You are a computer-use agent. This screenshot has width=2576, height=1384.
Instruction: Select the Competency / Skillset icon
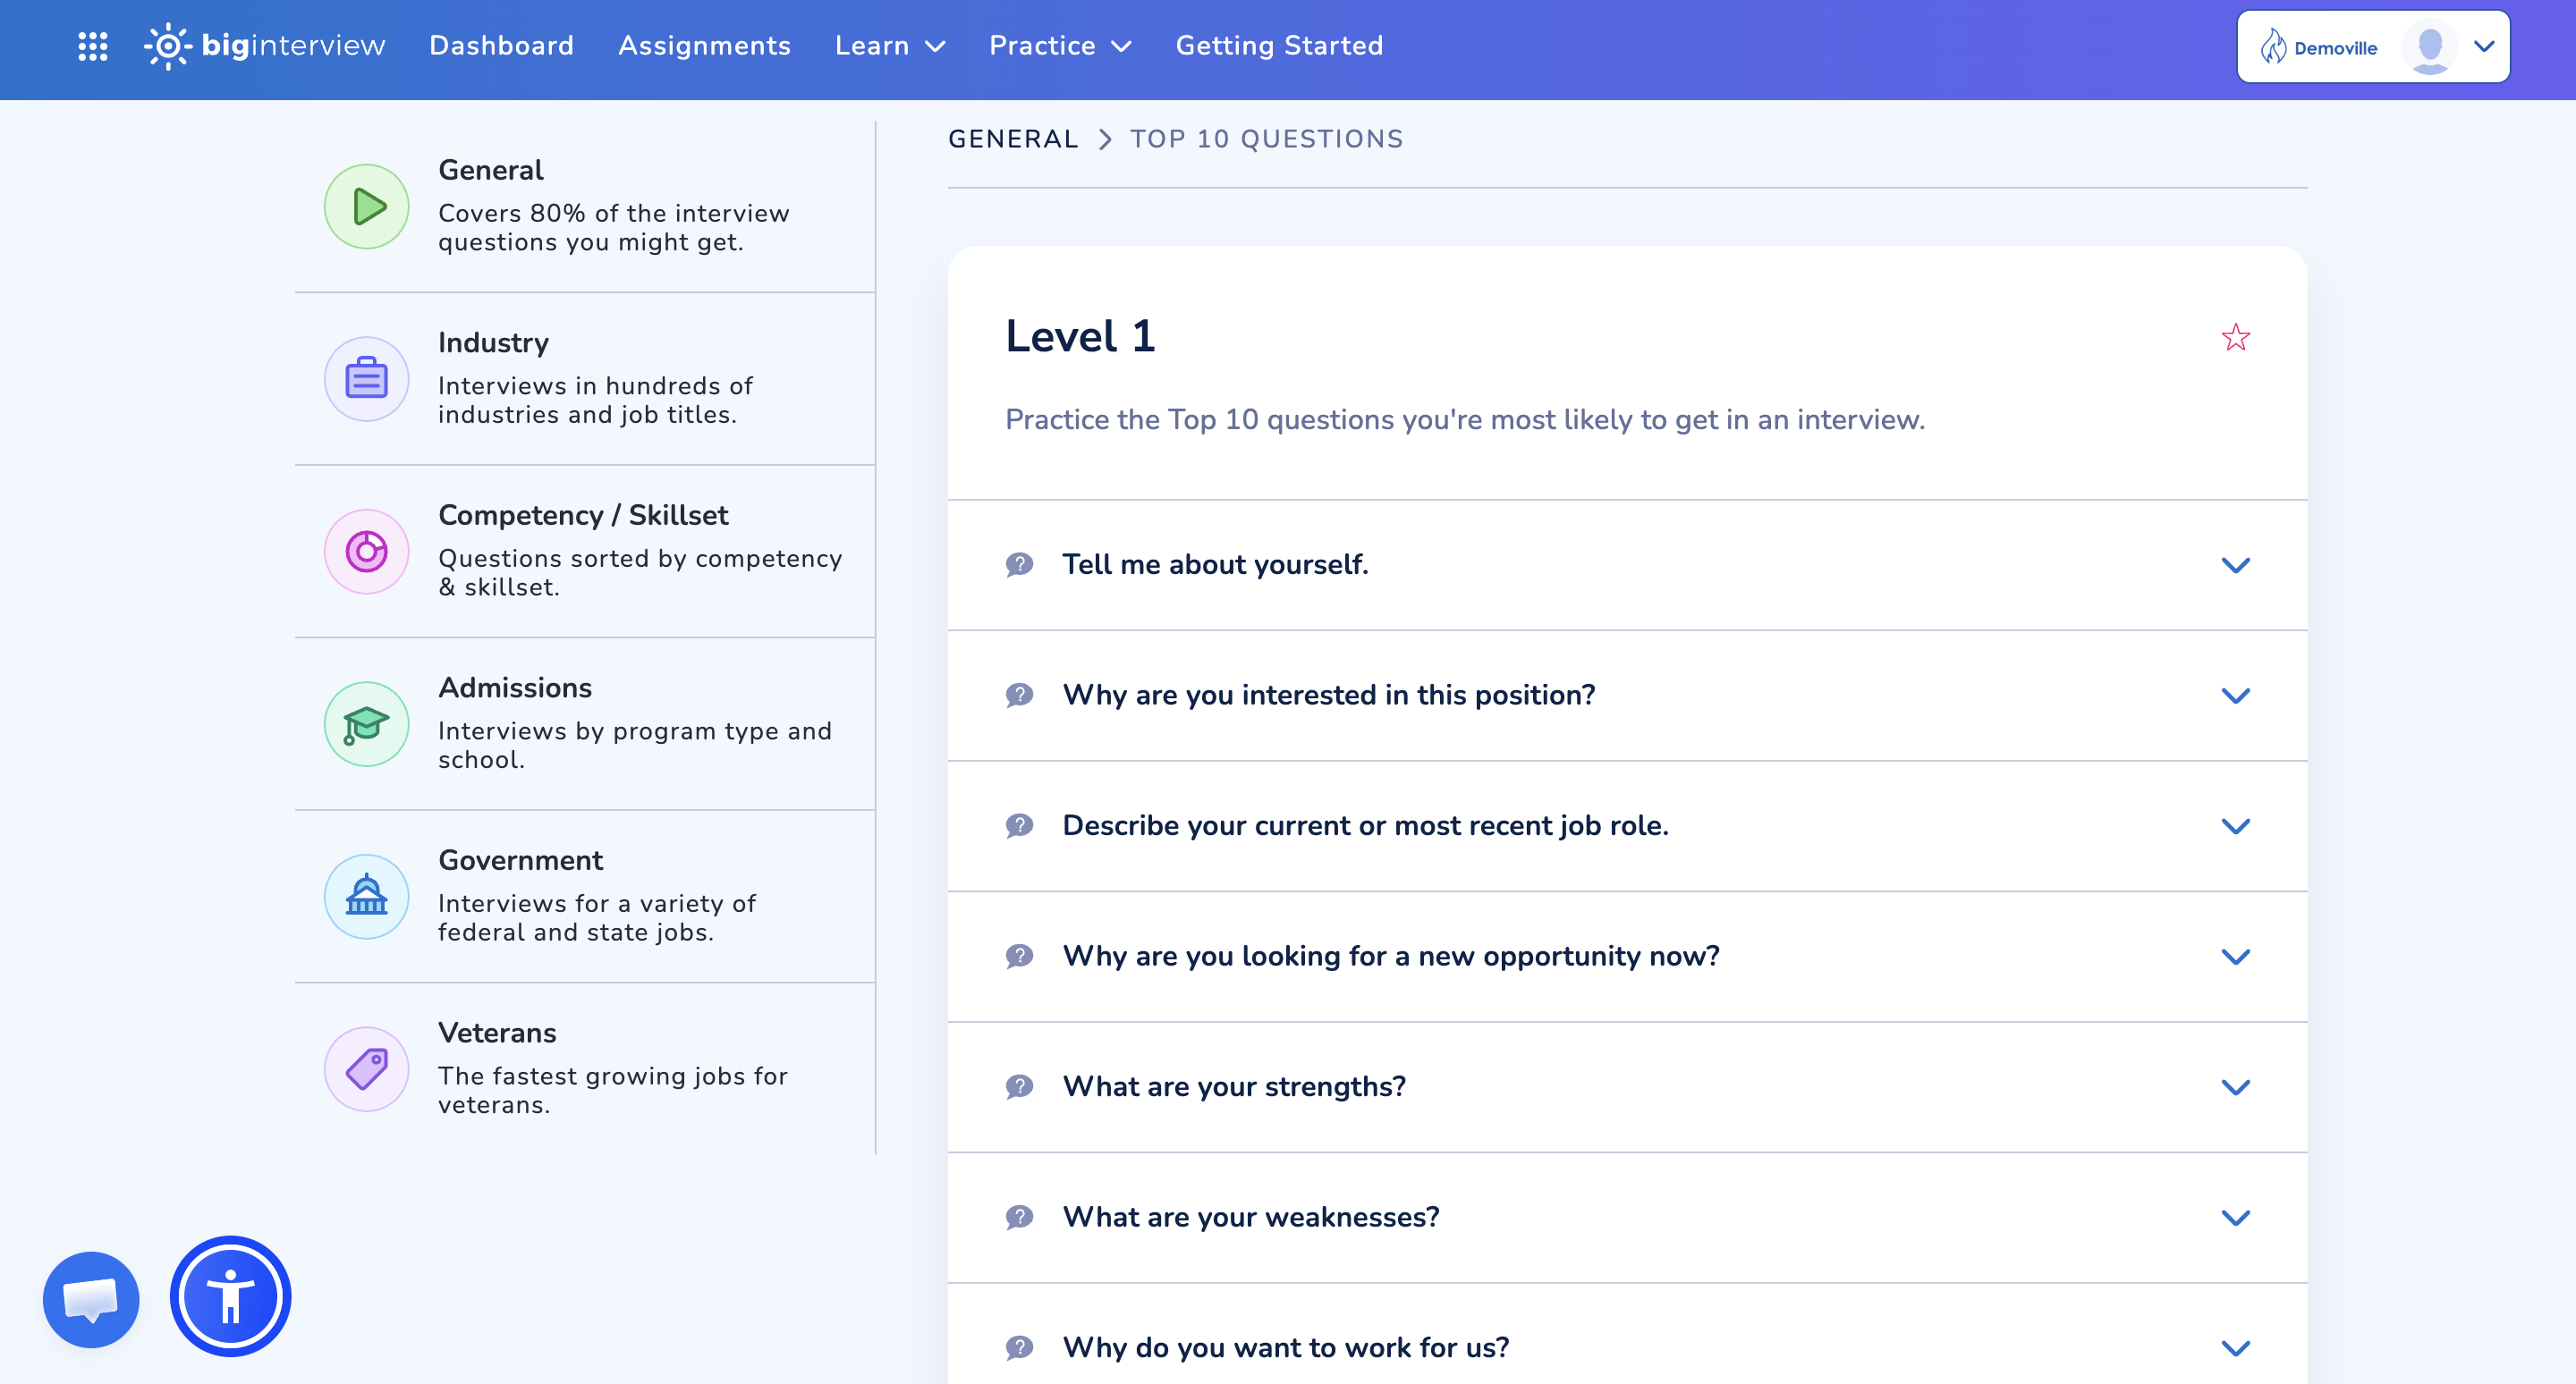pyautogui.click(x=366, y=551)
